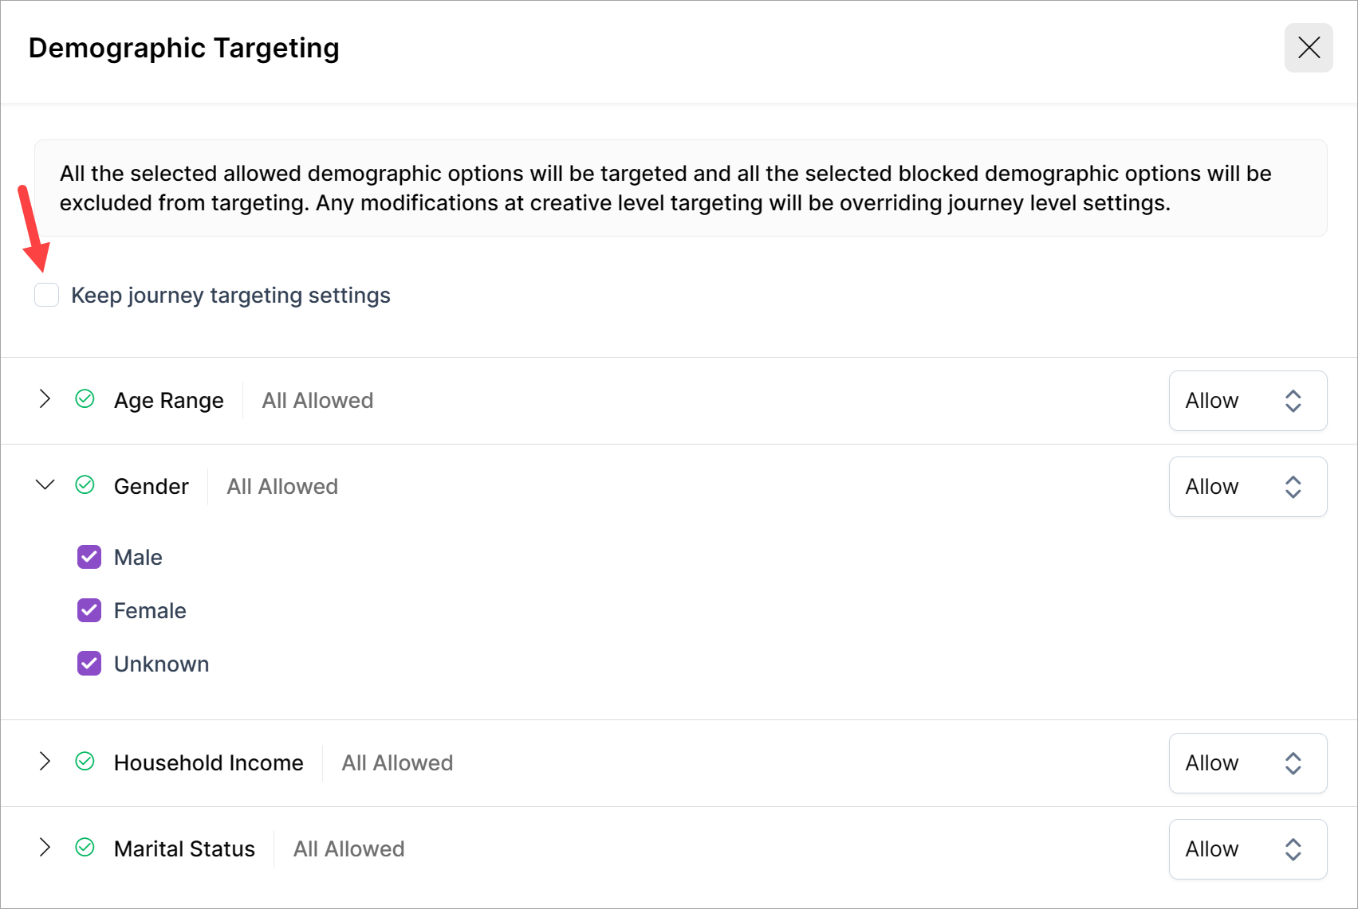Open the Age Range Allow dropdown
Viewport: 1358px width, 909px height.
click(x=1247, y=401)
